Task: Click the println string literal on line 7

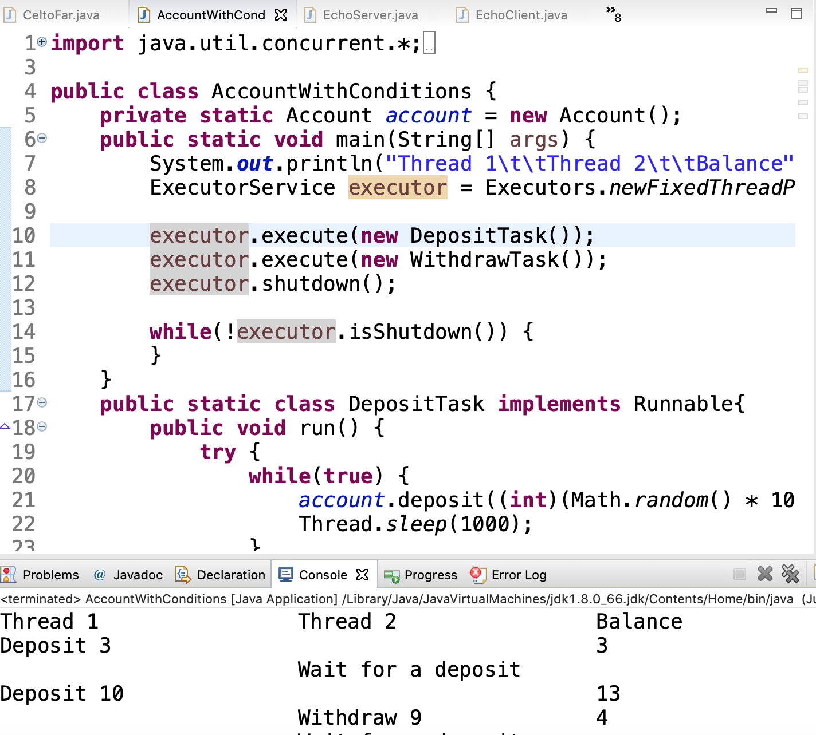Action: [x=590, y=164]
